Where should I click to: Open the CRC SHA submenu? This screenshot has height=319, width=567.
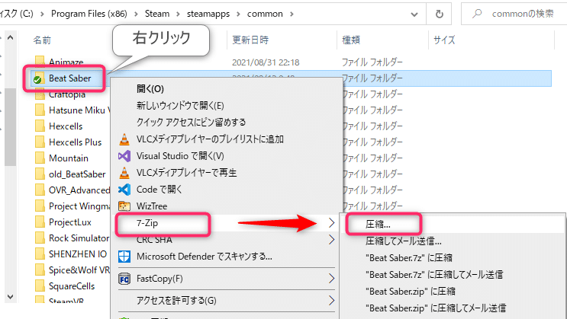click(x=154, y=240)
